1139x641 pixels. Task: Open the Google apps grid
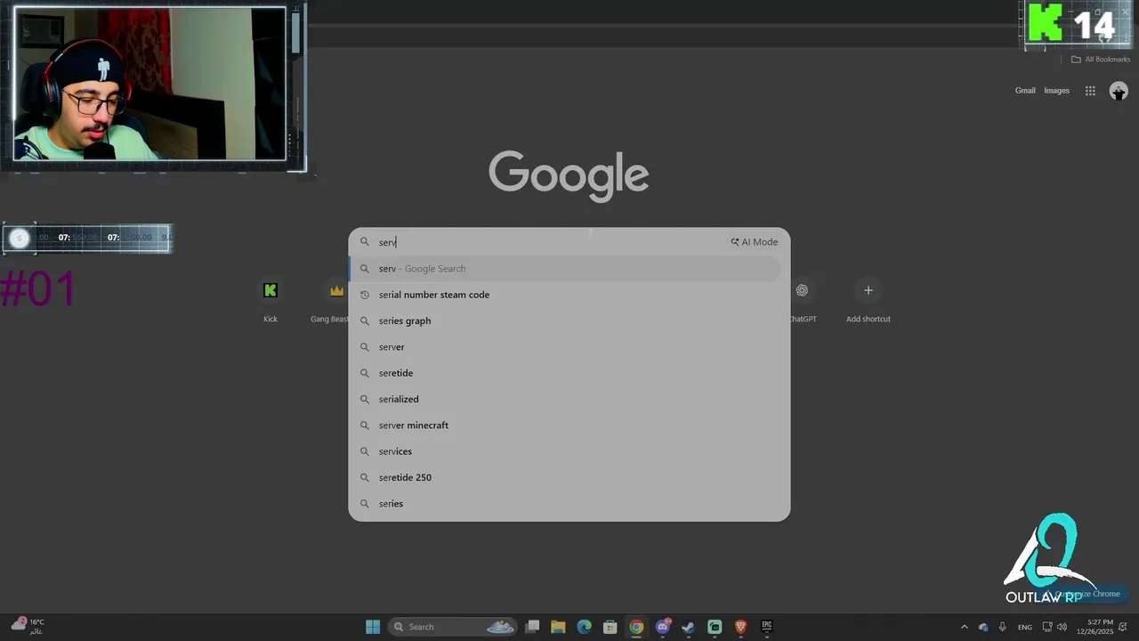(1090, 91)
